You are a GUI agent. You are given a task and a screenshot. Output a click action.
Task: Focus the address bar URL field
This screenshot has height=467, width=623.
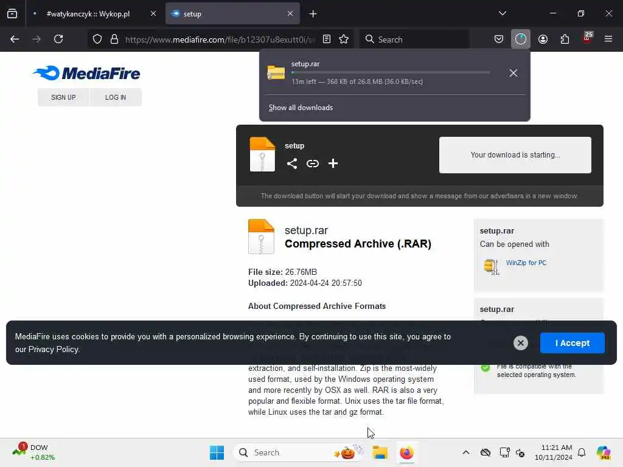(220, 40)
